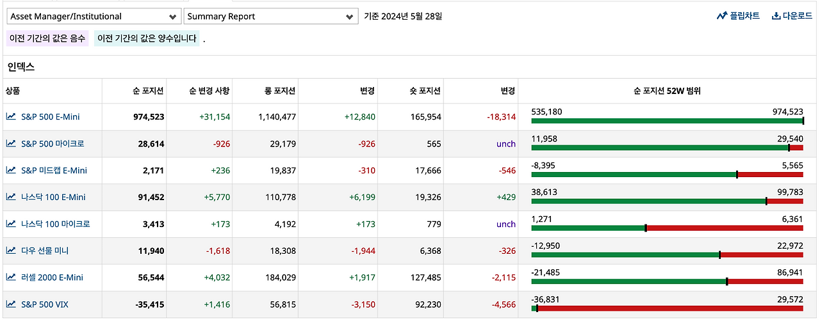This screenshot has width=820, height=321.
Task: Select net position value 56,544
Action: click(151, 278)
